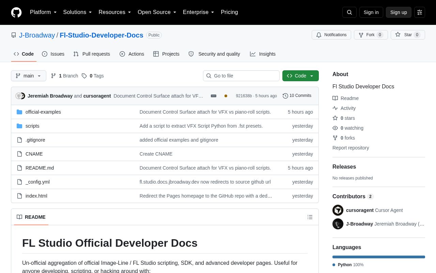The height and width of the screenshot is (273, 436).
Task: Switch to the Code tab
Action: [24, 54]
